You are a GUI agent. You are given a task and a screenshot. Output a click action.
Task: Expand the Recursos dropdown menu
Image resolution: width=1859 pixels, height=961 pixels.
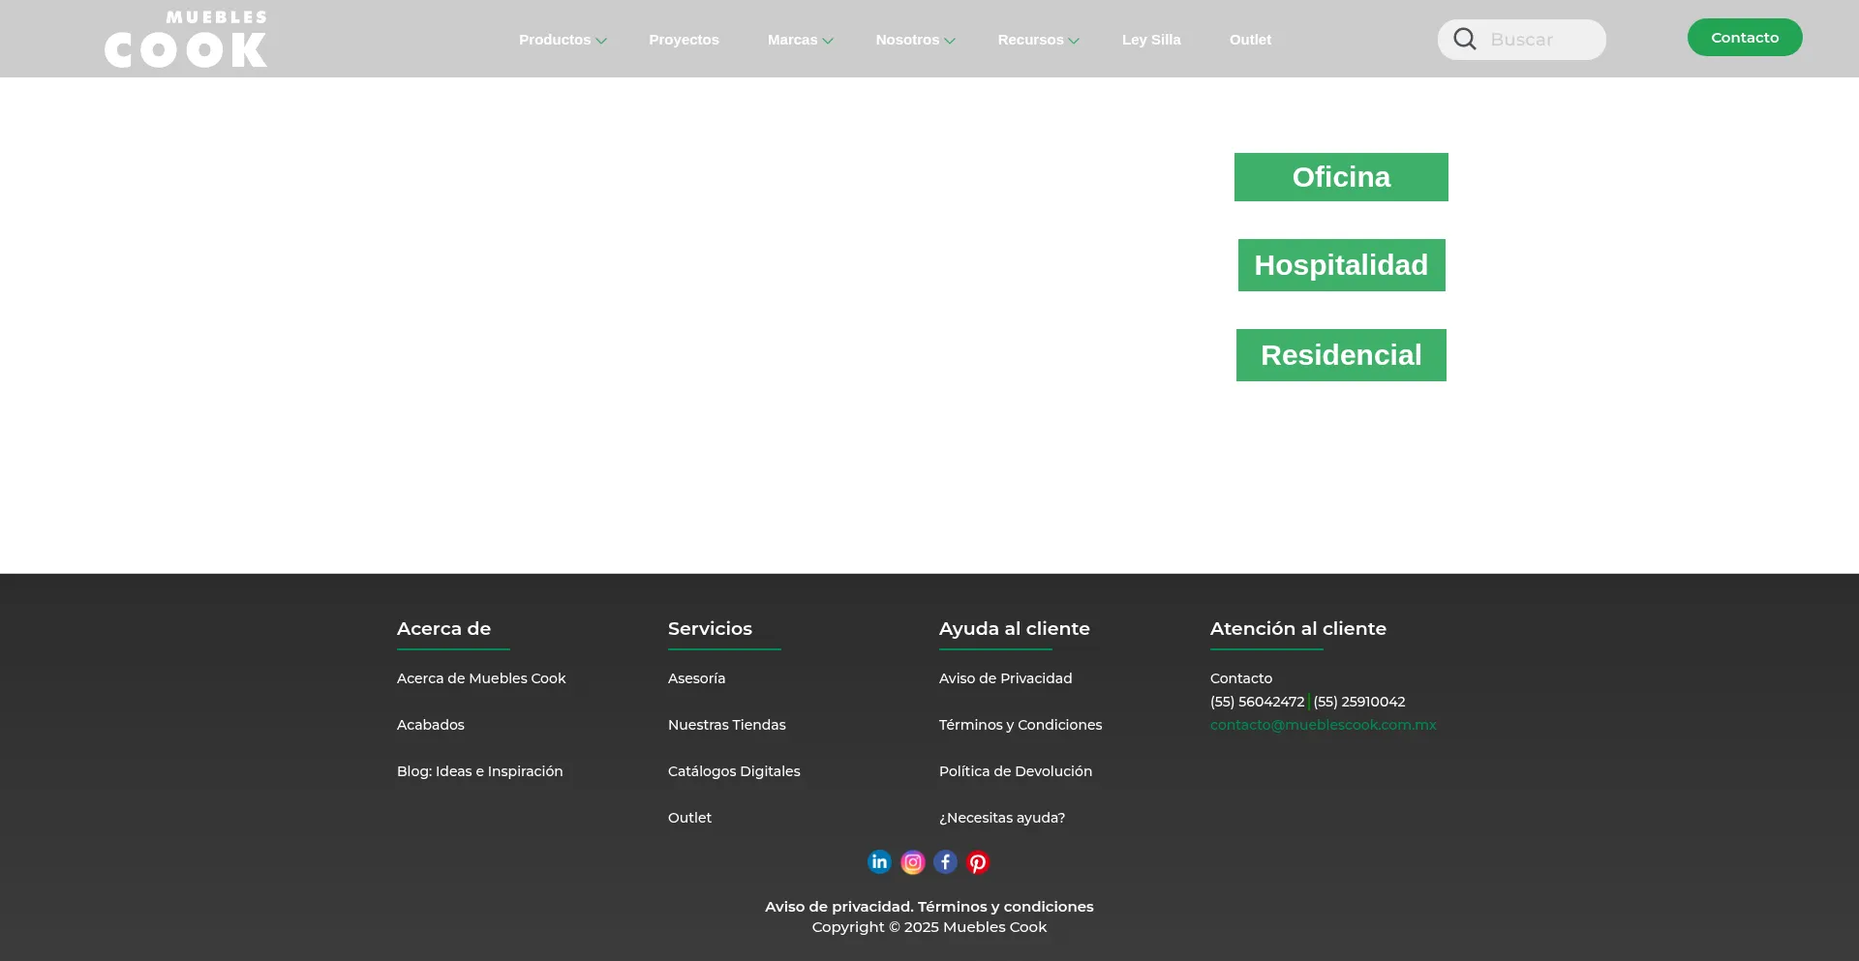click(x=1037, y=40)
